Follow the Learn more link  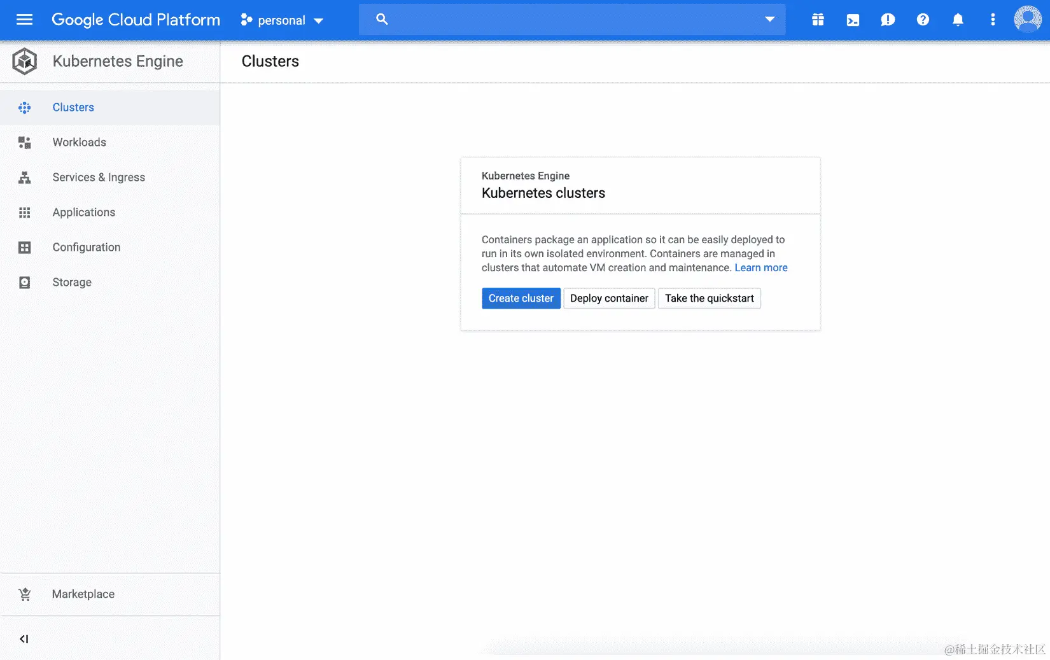[x=761, y=268]
